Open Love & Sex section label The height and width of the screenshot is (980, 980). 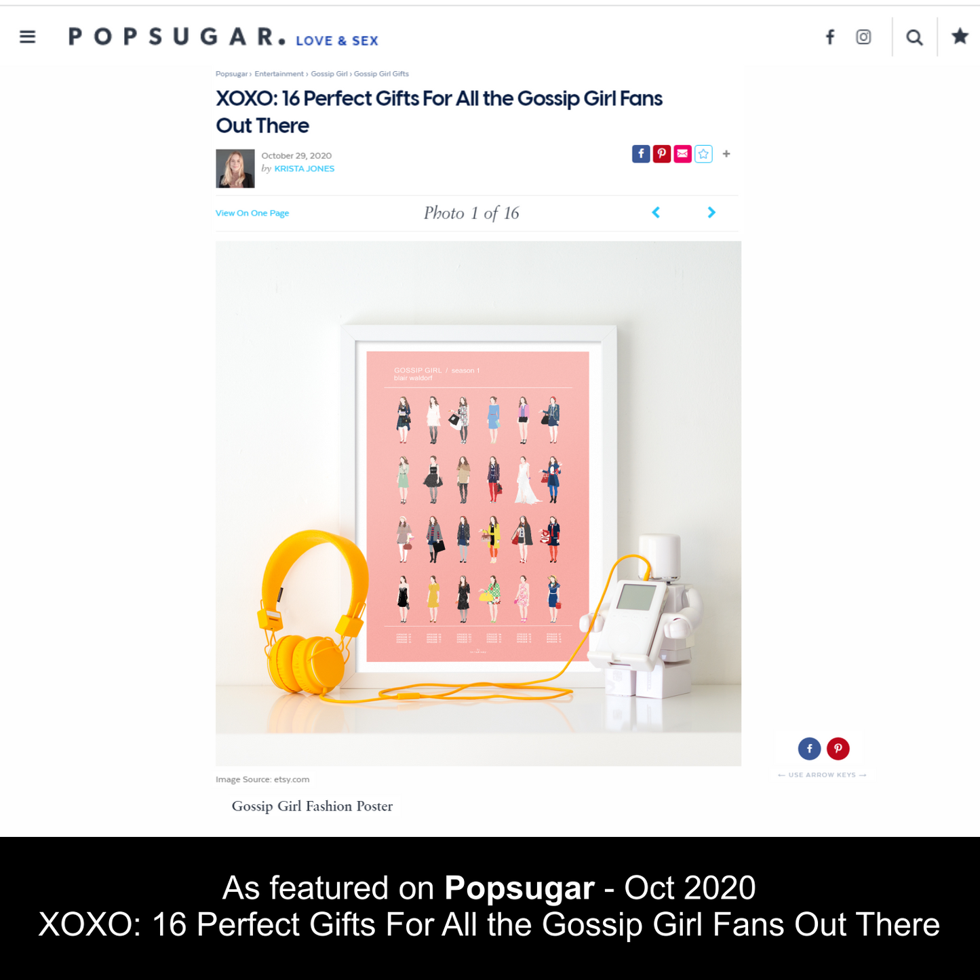coord(337,41)
